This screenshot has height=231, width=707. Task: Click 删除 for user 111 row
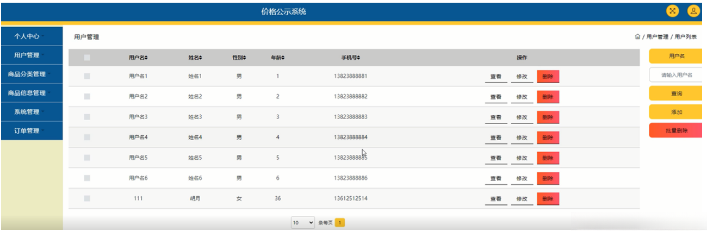click(x=548, y=199)
